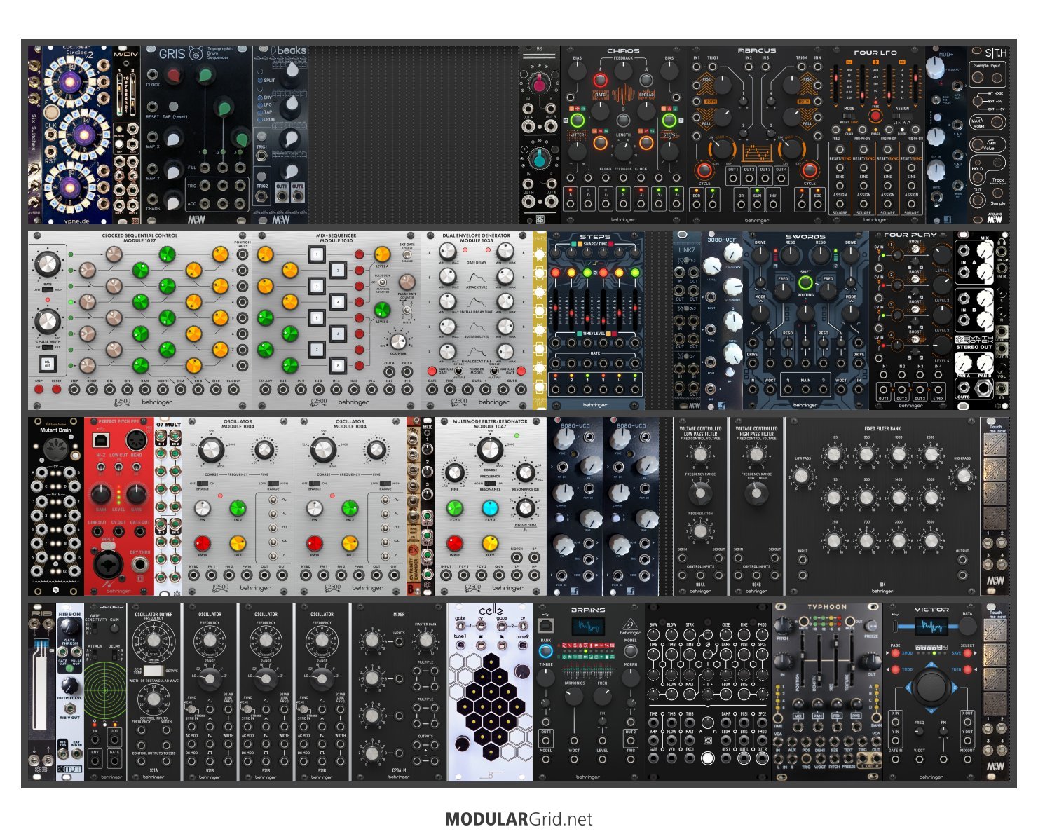The height and width of the screenshot is (834, 1038).
Task: Choose the FOUR PLAY module
Action: coord(911,320)
